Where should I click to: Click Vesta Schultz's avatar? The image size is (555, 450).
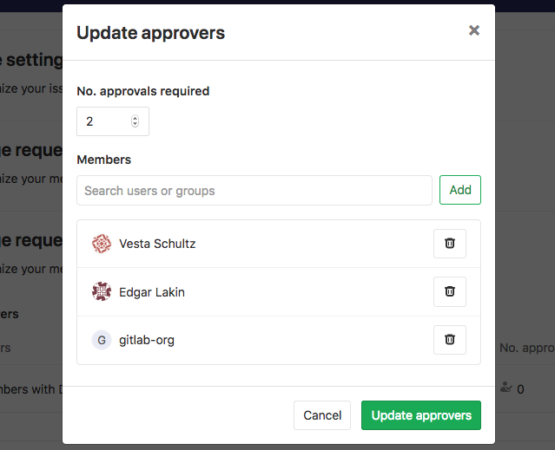tap(102, 244)
